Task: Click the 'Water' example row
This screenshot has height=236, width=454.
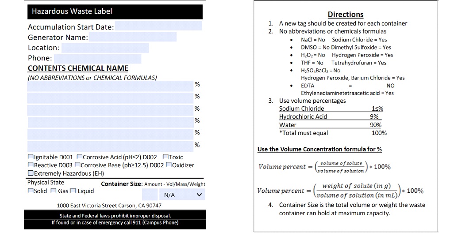Action: click(330, 125)
